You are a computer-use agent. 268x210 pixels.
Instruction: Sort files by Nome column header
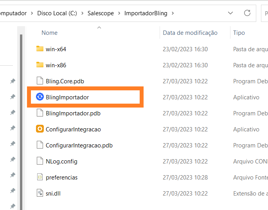coord(50,32)
